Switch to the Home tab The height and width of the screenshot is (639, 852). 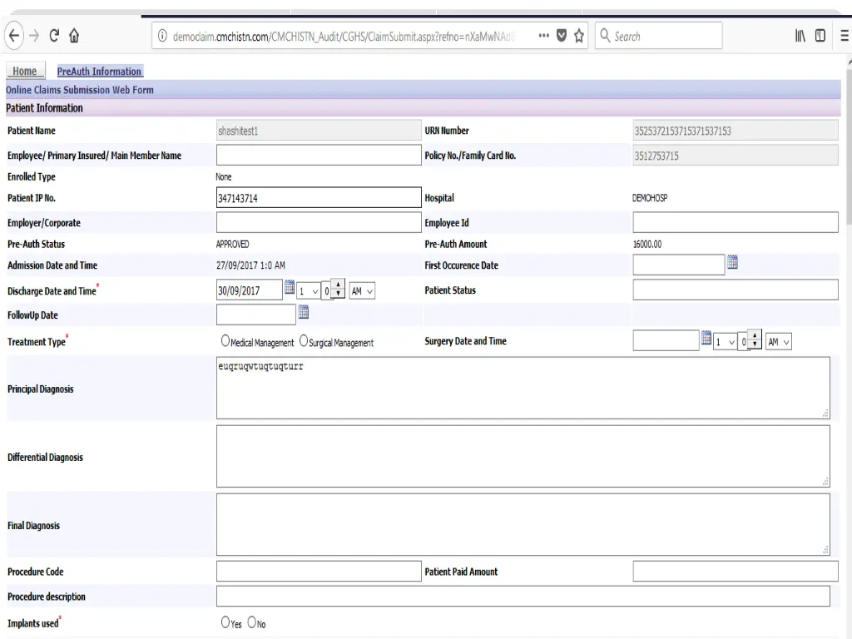click(25, 72)
